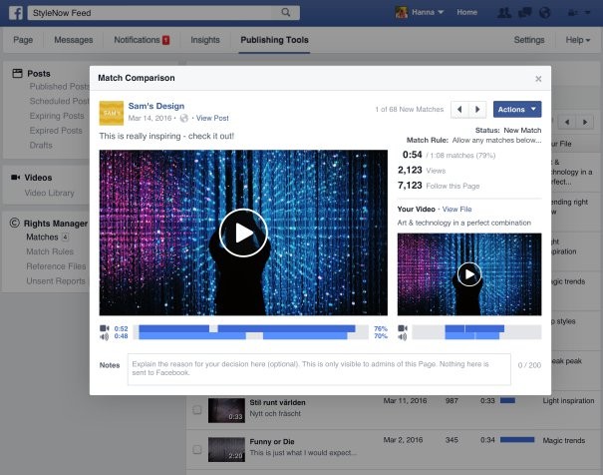The width and height of the screenshot is (603, 475).
Task: Switch to the Messages tab
Action: pos(74,40)
